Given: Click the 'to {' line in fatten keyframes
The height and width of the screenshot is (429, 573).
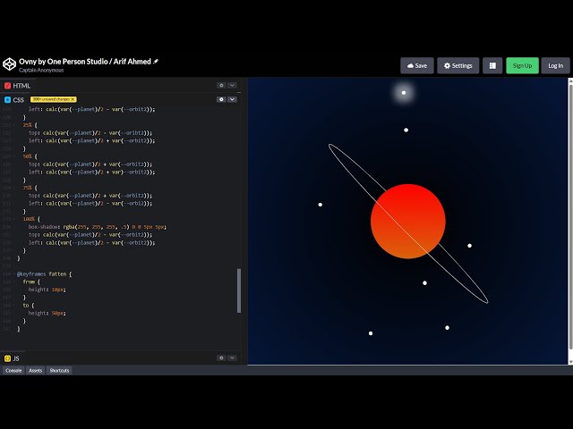Looking at the screenshot, I should pyautogui.click(x=29, y=306).
